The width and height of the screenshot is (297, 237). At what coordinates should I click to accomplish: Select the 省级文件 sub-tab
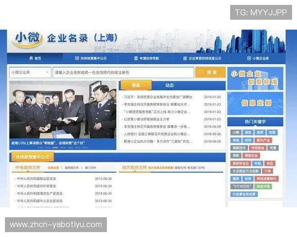[181, 168]
